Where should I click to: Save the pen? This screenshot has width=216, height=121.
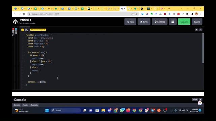tap(144, 22)
